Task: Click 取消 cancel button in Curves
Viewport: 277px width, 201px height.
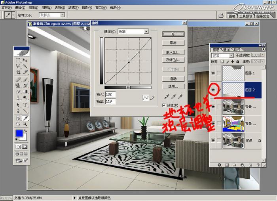Action: pos(173,43)
